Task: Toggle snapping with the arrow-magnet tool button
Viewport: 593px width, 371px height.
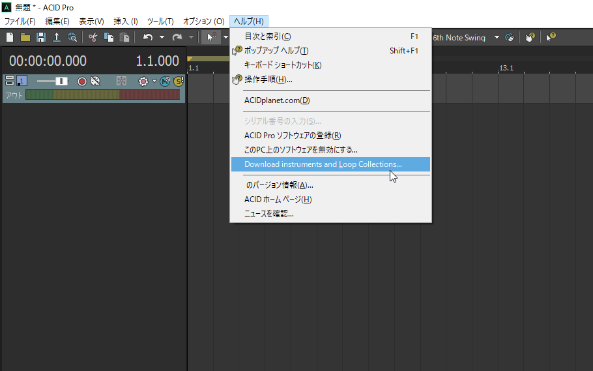Action: pos(211,37)
